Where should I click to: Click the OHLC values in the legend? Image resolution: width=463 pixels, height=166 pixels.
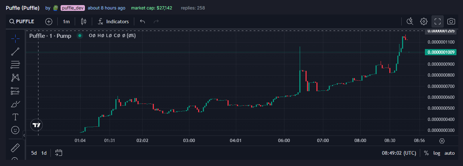pyautogui.click(x=112, y=36)
